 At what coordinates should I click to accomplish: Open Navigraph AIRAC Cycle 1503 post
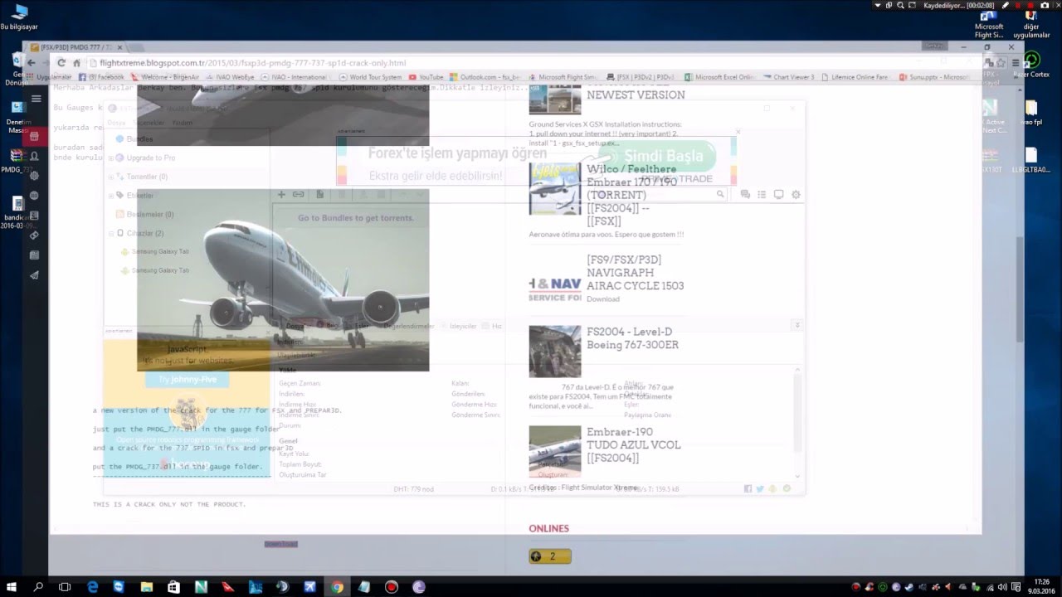coord(636,272)
